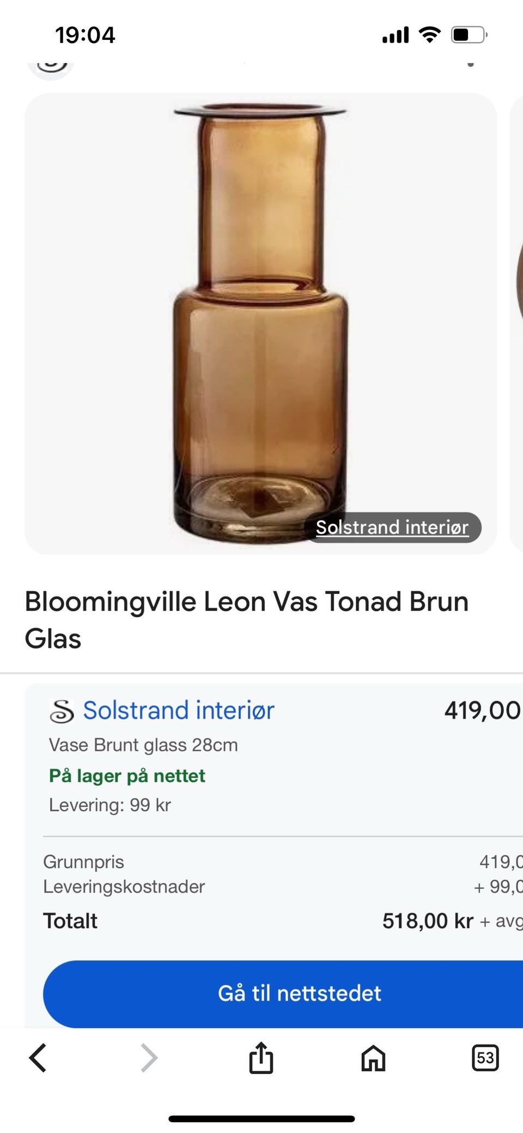Open Solstrand interiør label on the vase image
This screenshot has height=1133, width=523.
click(392, 527)
